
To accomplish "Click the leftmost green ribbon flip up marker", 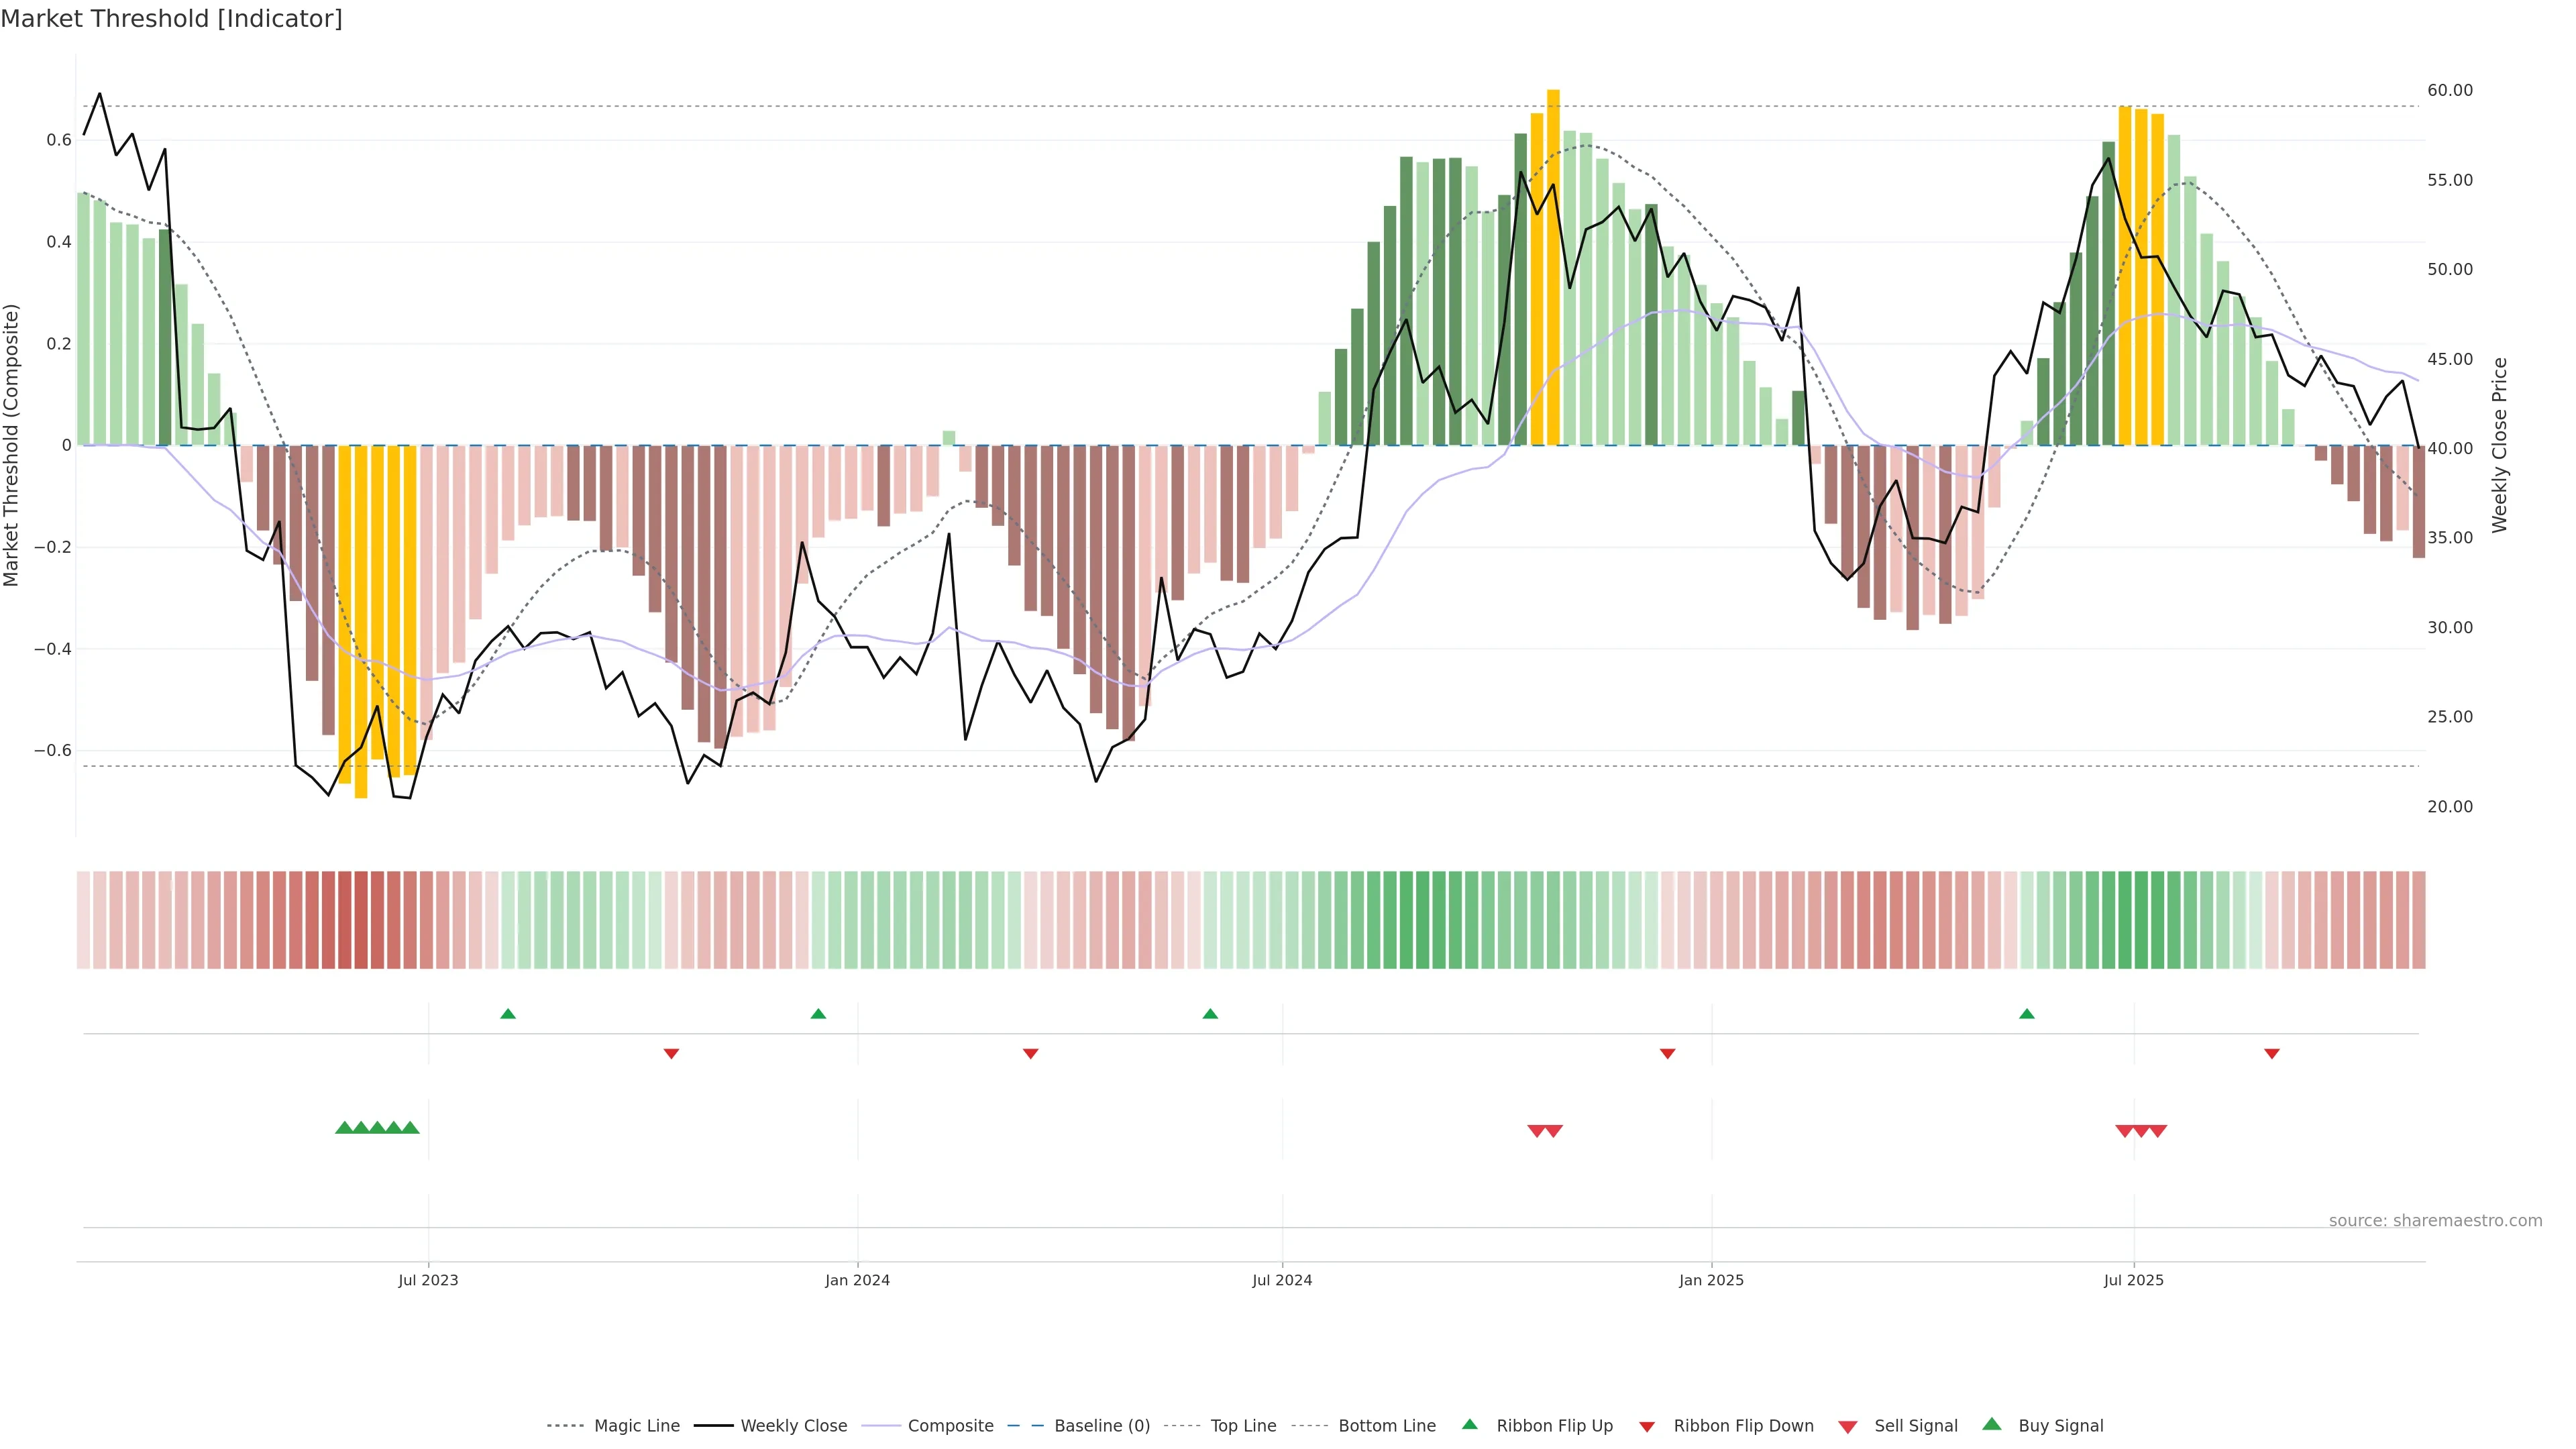I will click(x=508, y=1014).
